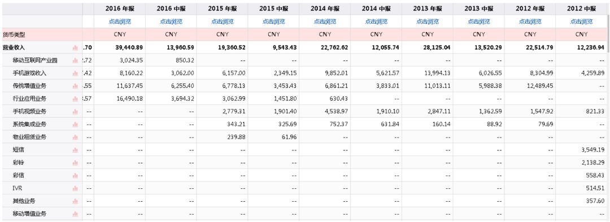Click cell value 357.60
Image resolution: width=610 pixels, height=222 pixels.
[x=596, y=201]
